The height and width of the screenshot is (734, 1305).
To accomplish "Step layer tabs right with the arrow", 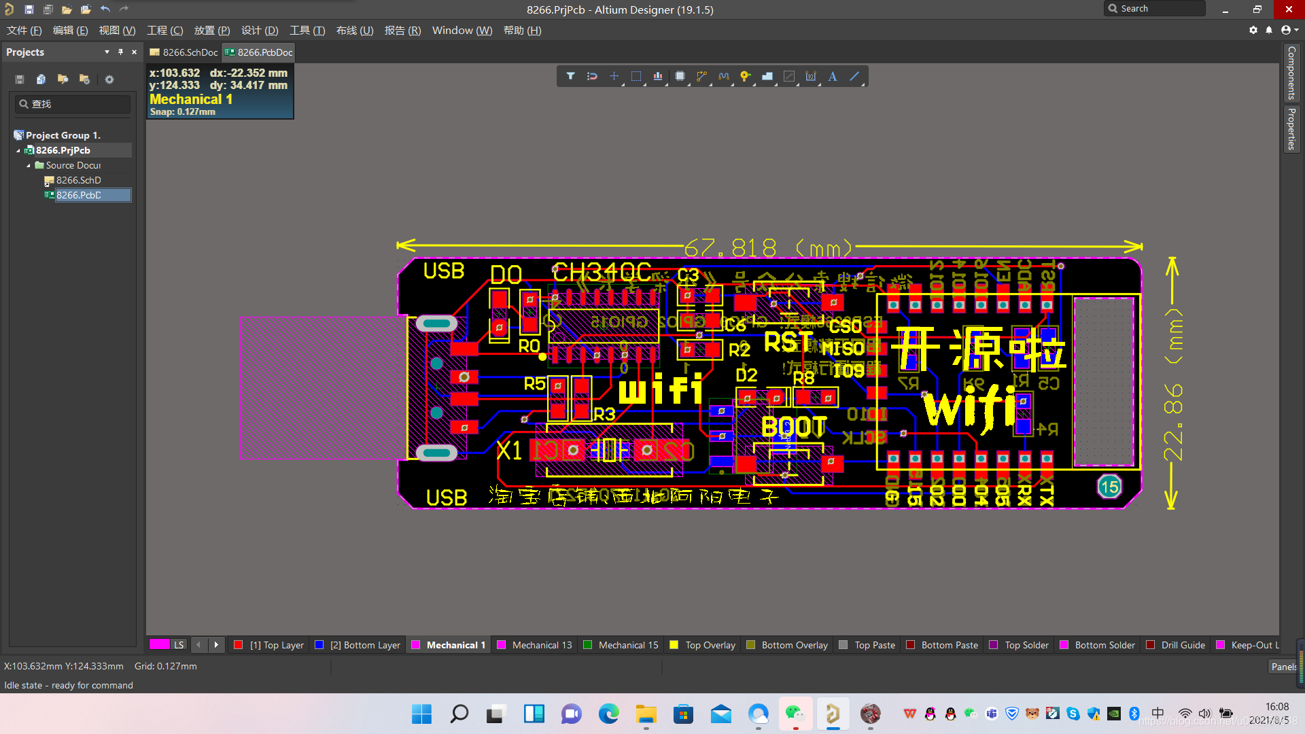I will (216, 645).
